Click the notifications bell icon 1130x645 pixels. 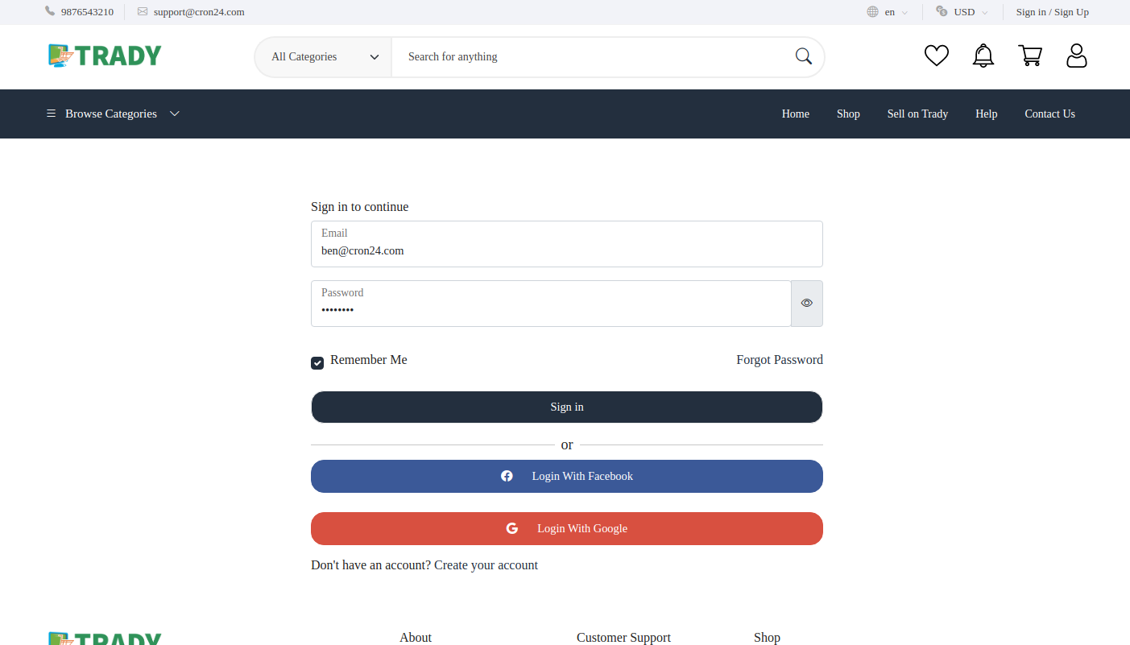click(983, 56)
